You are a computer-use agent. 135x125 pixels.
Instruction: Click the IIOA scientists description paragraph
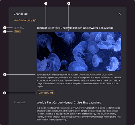point(79,80)
